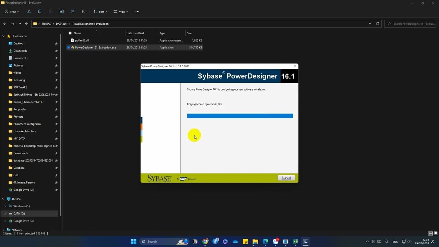Open Downloads in Quick access
The image size is (439, 247).
pos(20,51)
